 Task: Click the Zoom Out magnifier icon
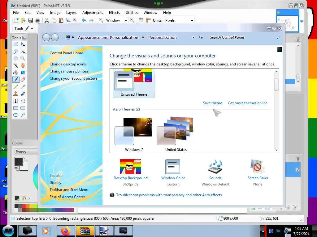(x=101, y=20)
